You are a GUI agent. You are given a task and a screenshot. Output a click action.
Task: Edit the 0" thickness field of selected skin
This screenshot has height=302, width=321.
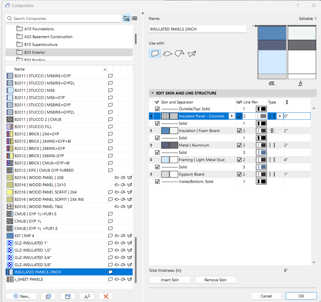point(297,116)
